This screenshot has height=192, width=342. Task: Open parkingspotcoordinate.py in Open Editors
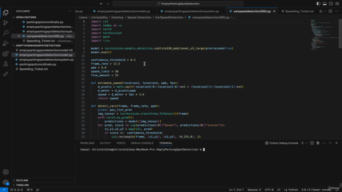(45, 22)
